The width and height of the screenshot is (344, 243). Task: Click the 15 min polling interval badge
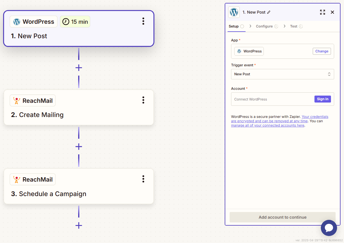75,21
